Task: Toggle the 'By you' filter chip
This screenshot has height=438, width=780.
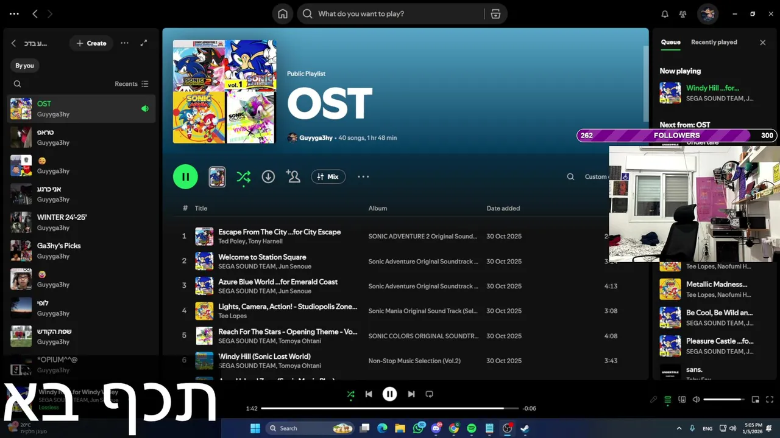Action: (x=24, y=66)
